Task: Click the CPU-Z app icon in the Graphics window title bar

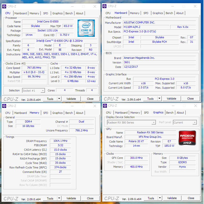Action: pyautogui.click(x=105, y=106)
